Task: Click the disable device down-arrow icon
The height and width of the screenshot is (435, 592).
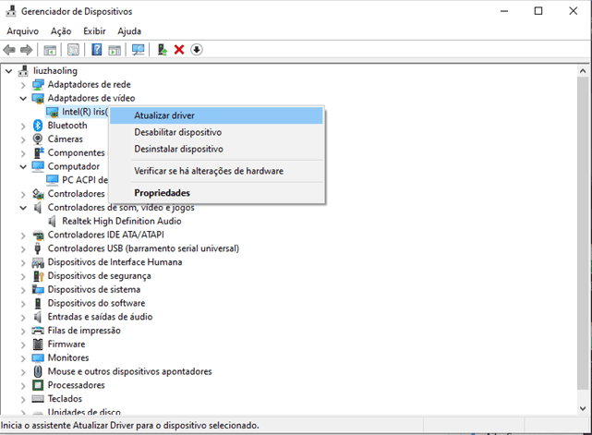Action: [x=197, y=50]
